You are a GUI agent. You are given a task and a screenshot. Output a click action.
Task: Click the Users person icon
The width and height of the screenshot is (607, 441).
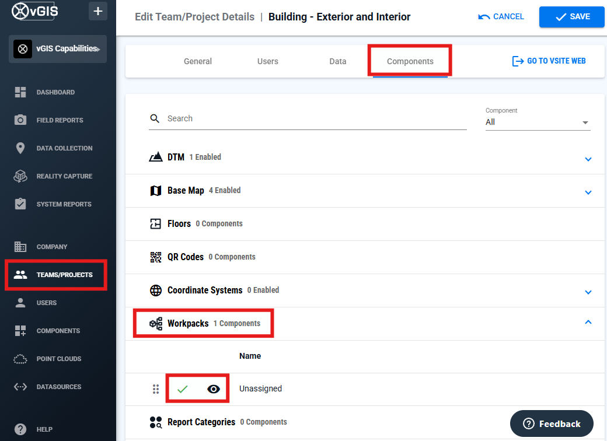tap(20, 303)
